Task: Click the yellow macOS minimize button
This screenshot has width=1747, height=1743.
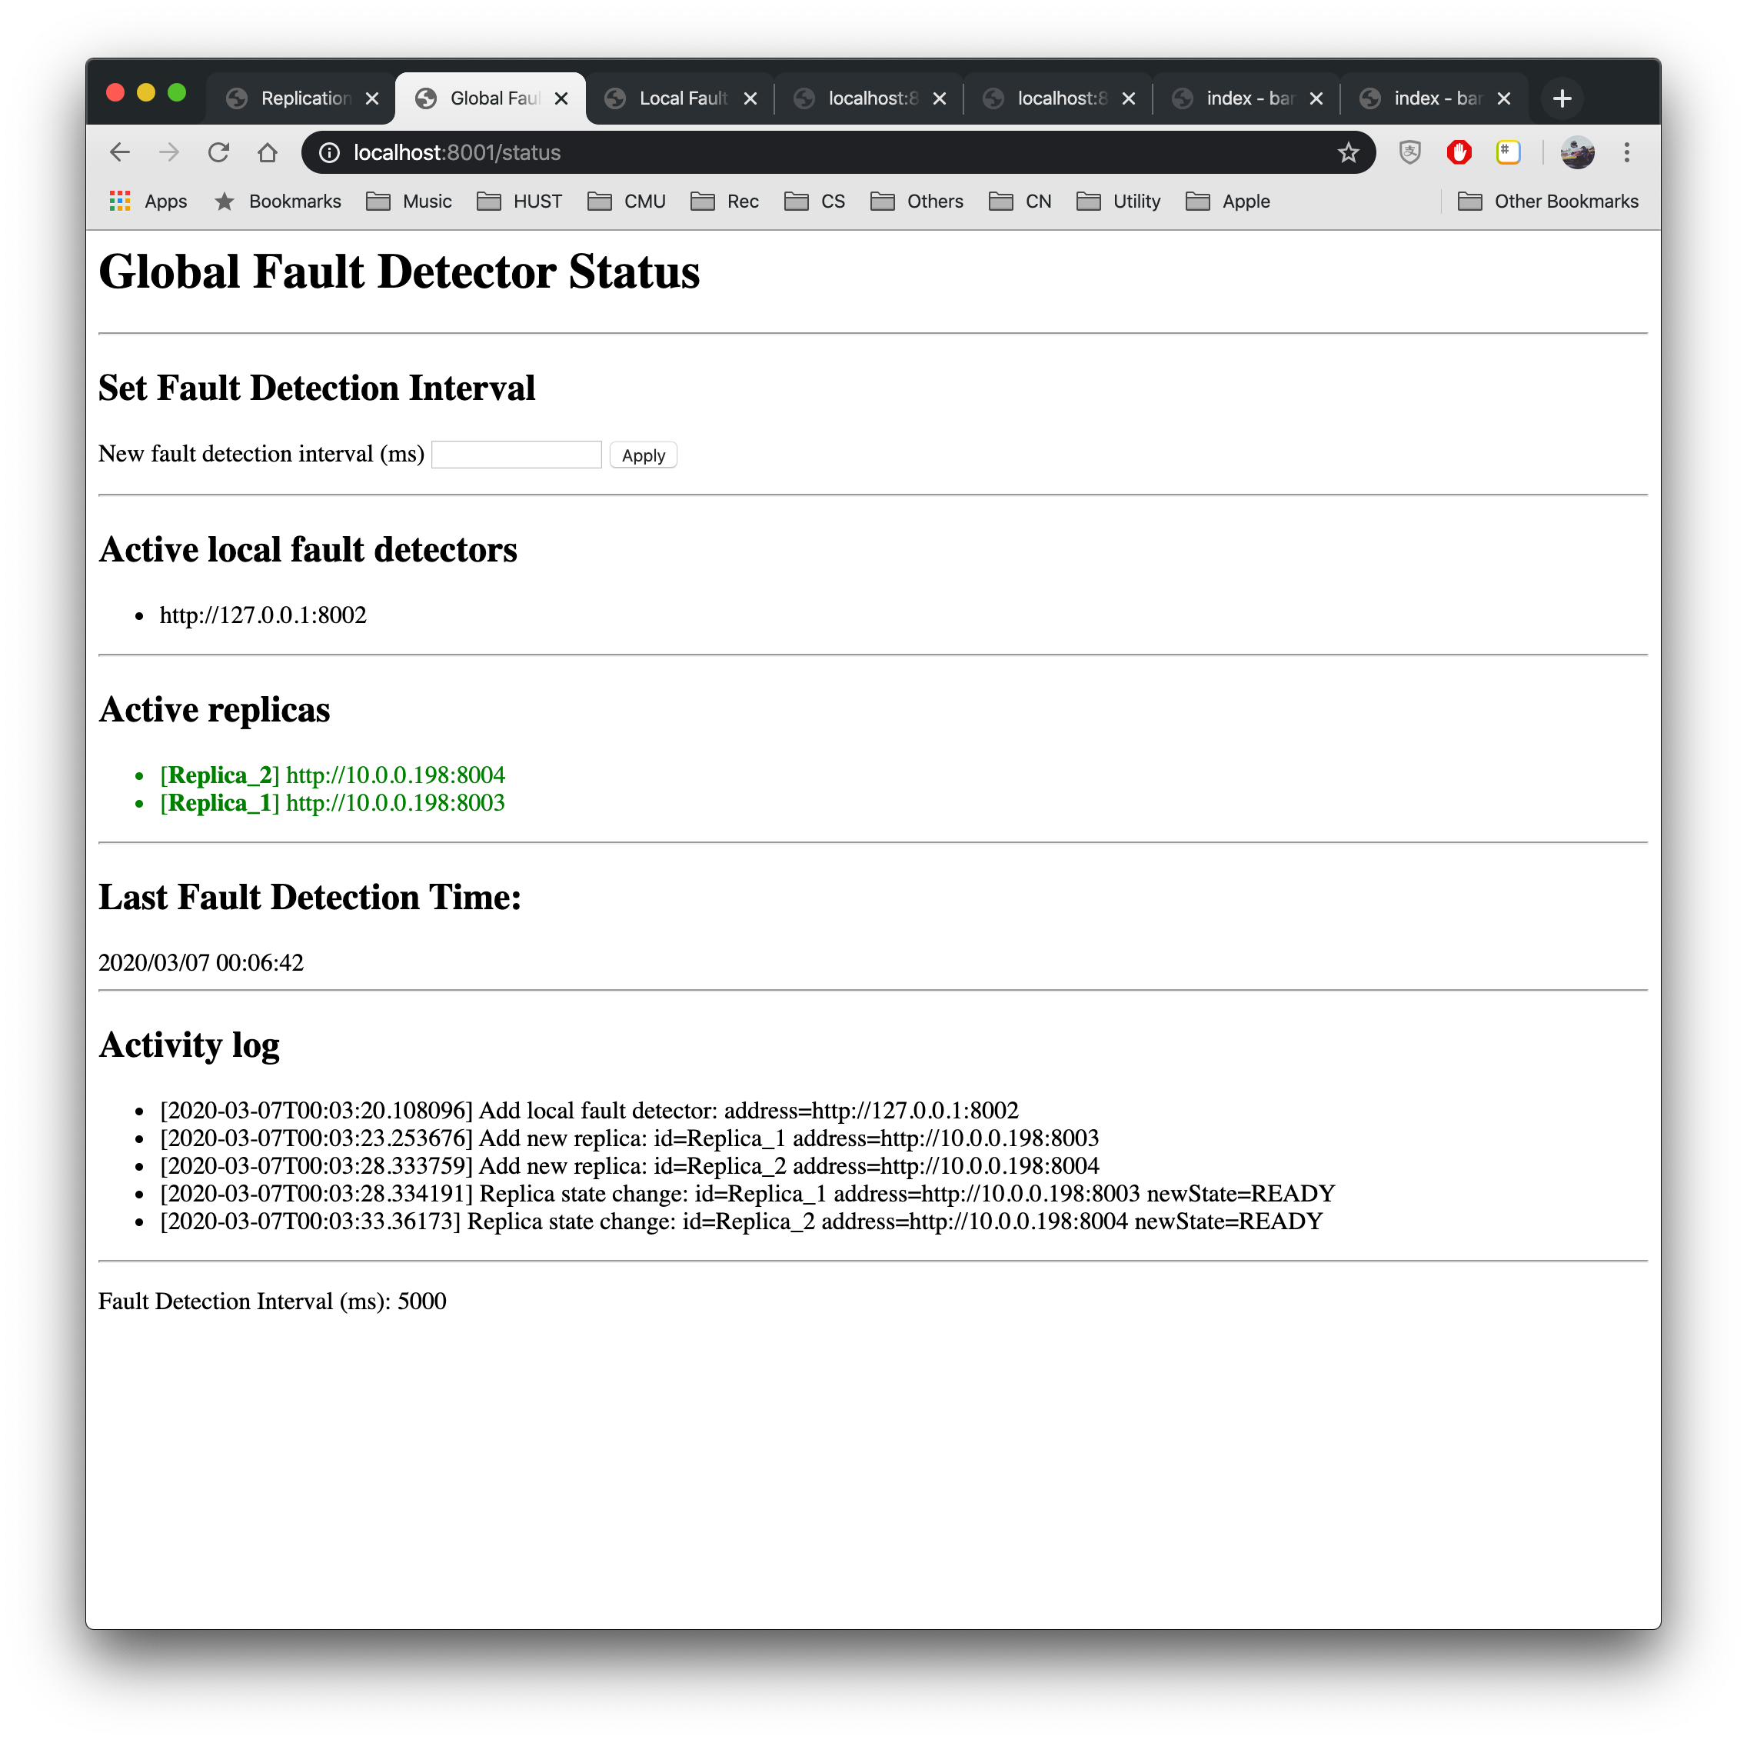Action: pyautogui.click(x=145, y=92)
